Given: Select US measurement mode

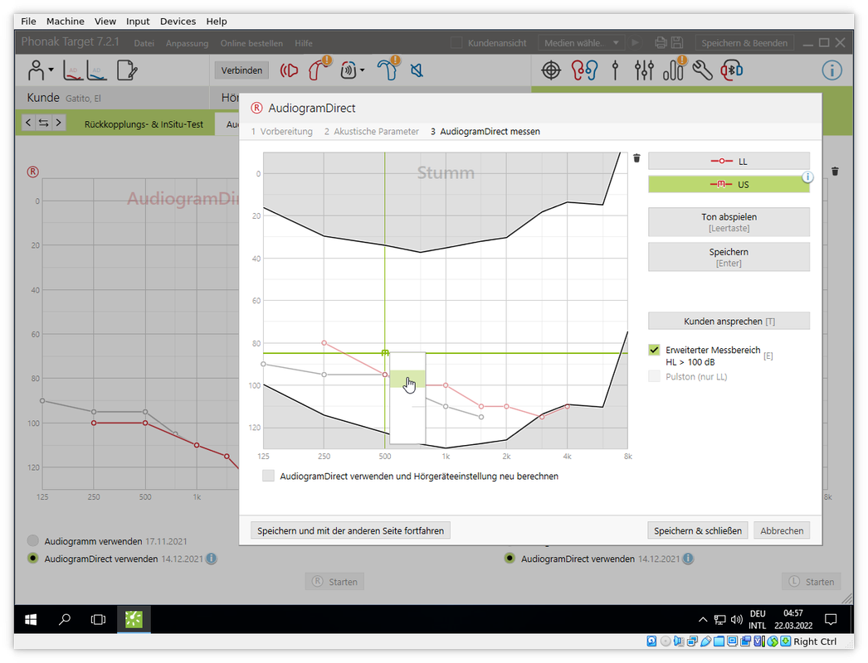Looking at the screenshot, I should pyautogui.click(x=729, y=184).
